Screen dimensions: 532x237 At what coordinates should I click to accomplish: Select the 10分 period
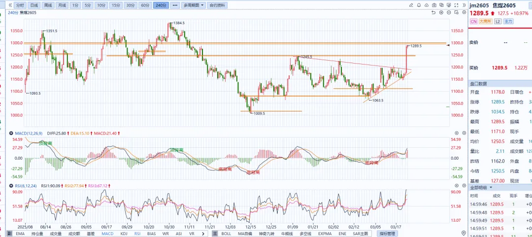pyautogui.click(x=101, y=5)
